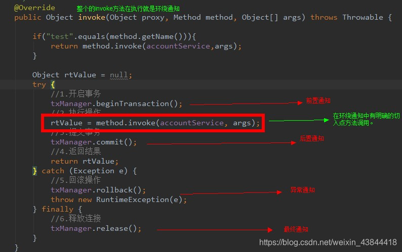Viewport: 402px width, 252px height.
Task: Click the "test" string literal
Action: (x=59, y=36)
